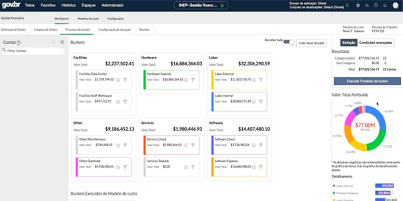The image size is (403, 201).
Task: Click the green round icon in Contas panel
Action: (x=62, y=42)
